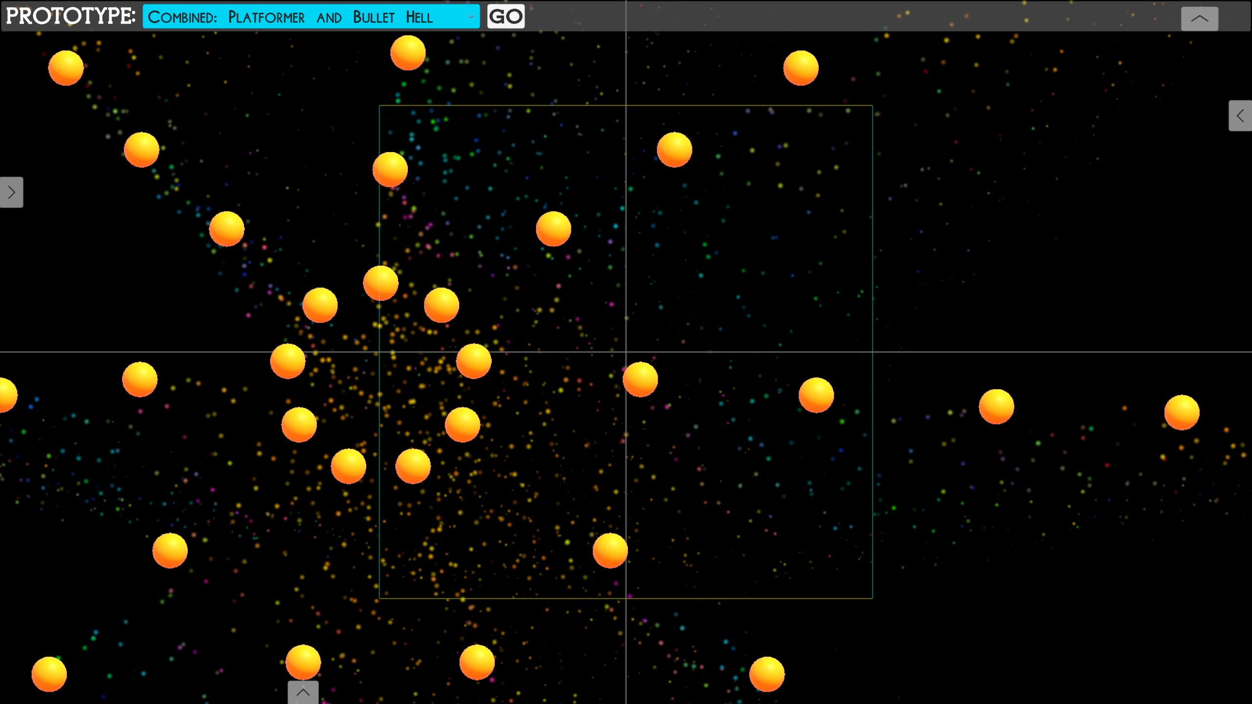1252x704 pixels.
Task: Click the crosshair intersection at screen center
Action: click(626, 352)
